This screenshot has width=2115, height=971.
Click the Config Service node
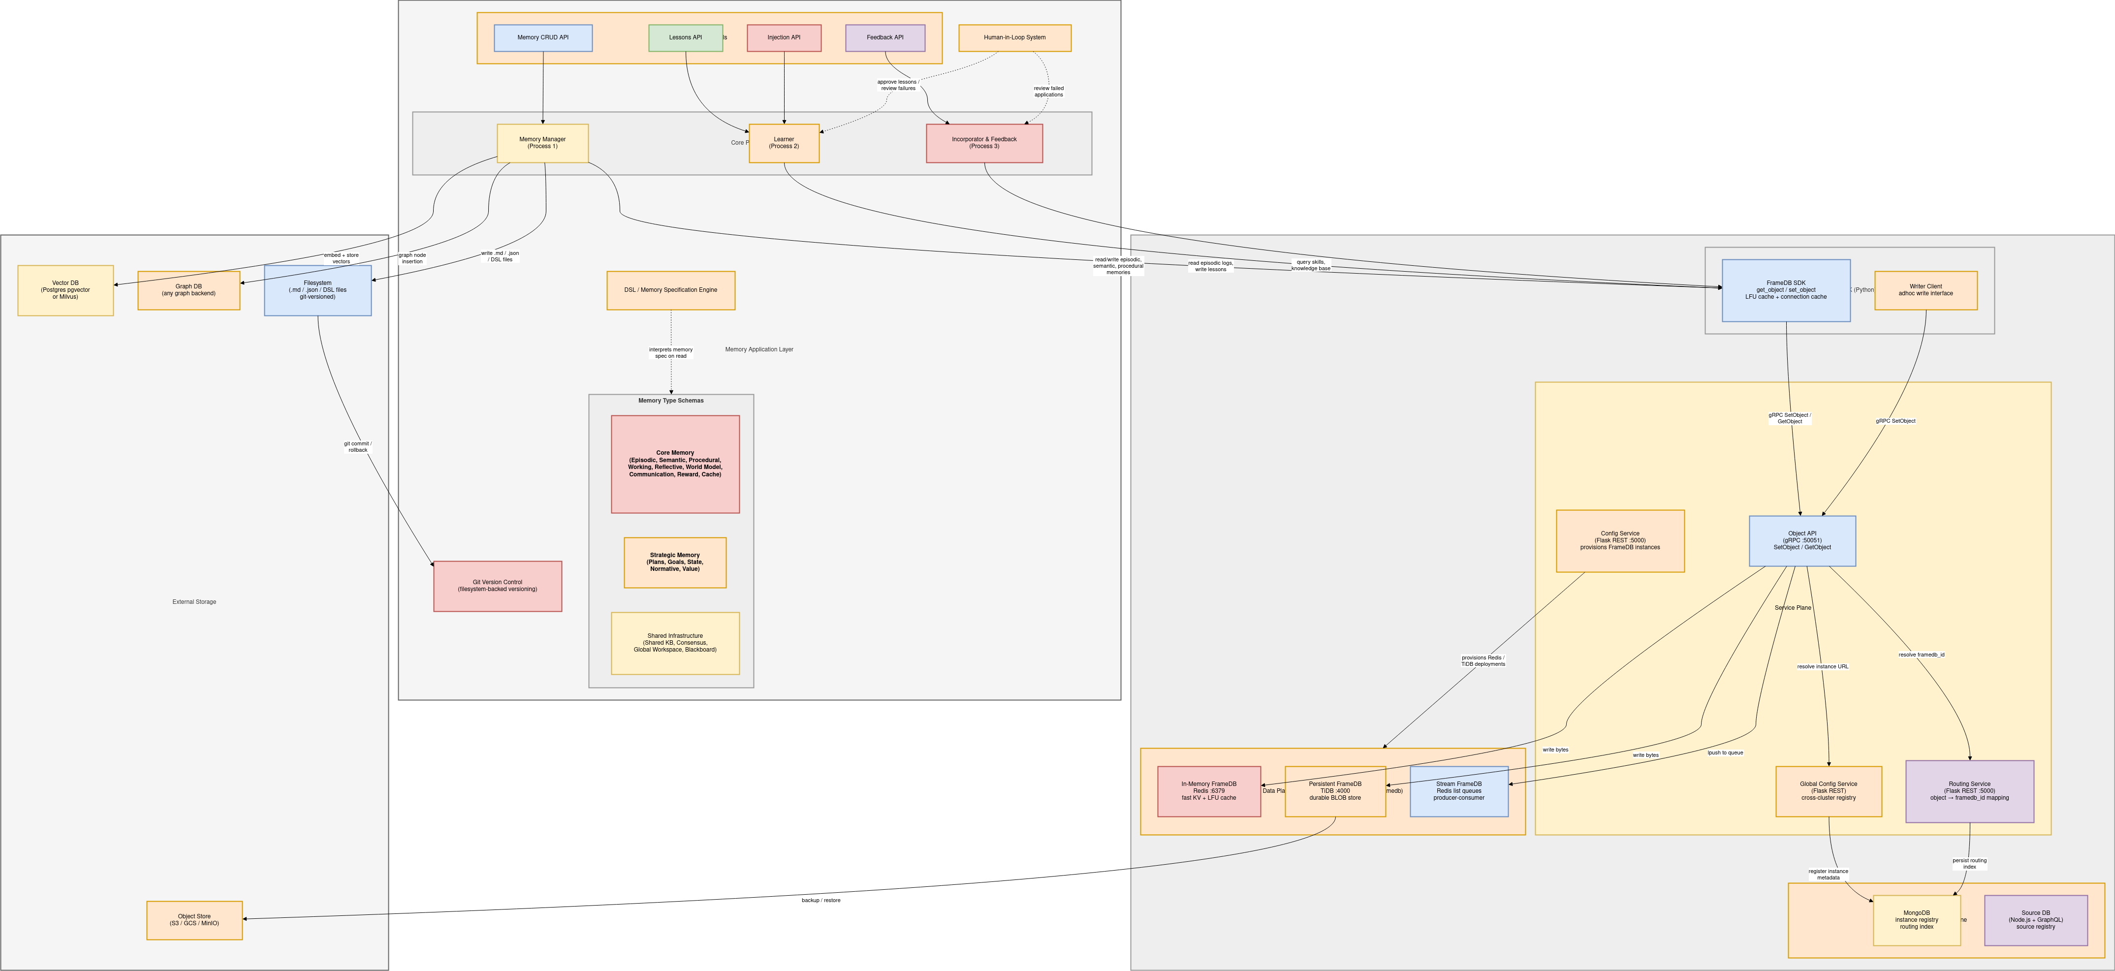pyautogui.click(x=1620, y=541)
